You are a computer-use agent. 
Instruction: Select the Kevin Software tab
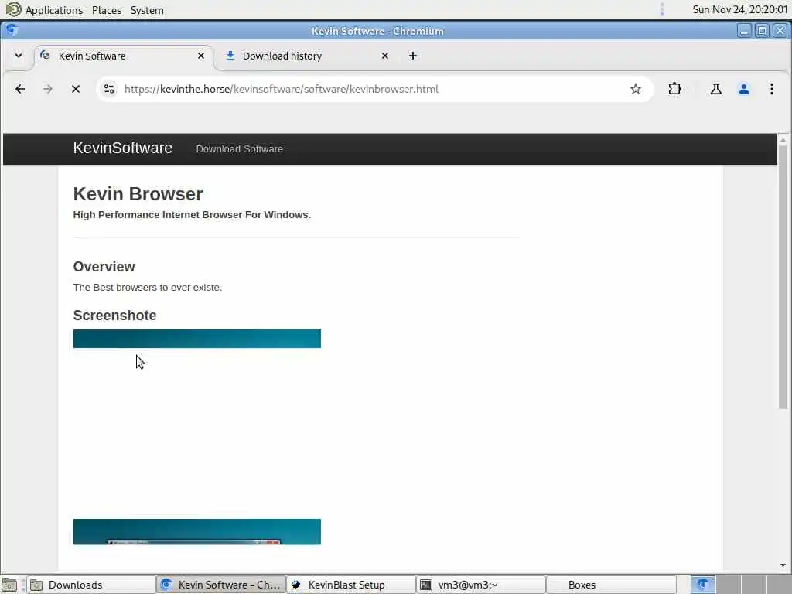pyautogui.click(x=123, y=56)
